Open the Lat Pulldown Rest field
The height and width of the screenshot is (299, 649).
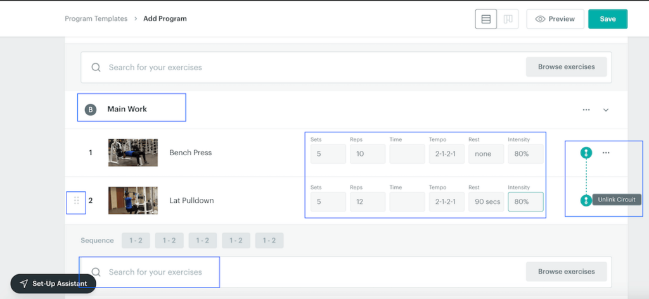(485, 201)
